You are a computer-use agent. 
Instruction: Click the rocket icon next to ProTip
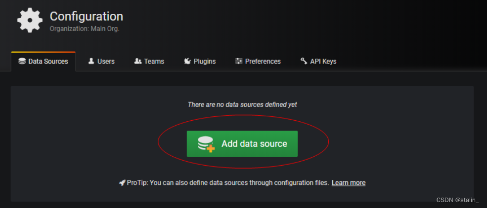pyautogui.click(x=122, y=183)
